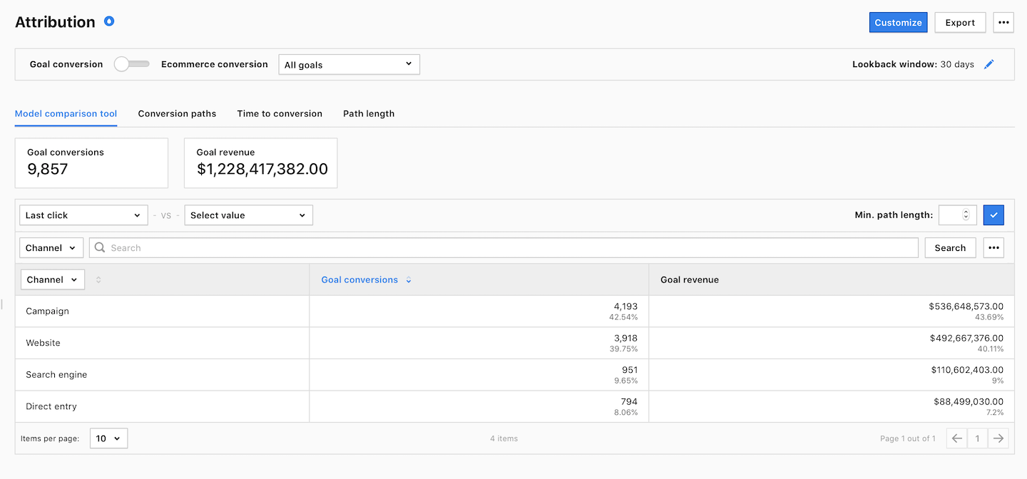Open the Select value comparison dropdown

pos(248,215)
